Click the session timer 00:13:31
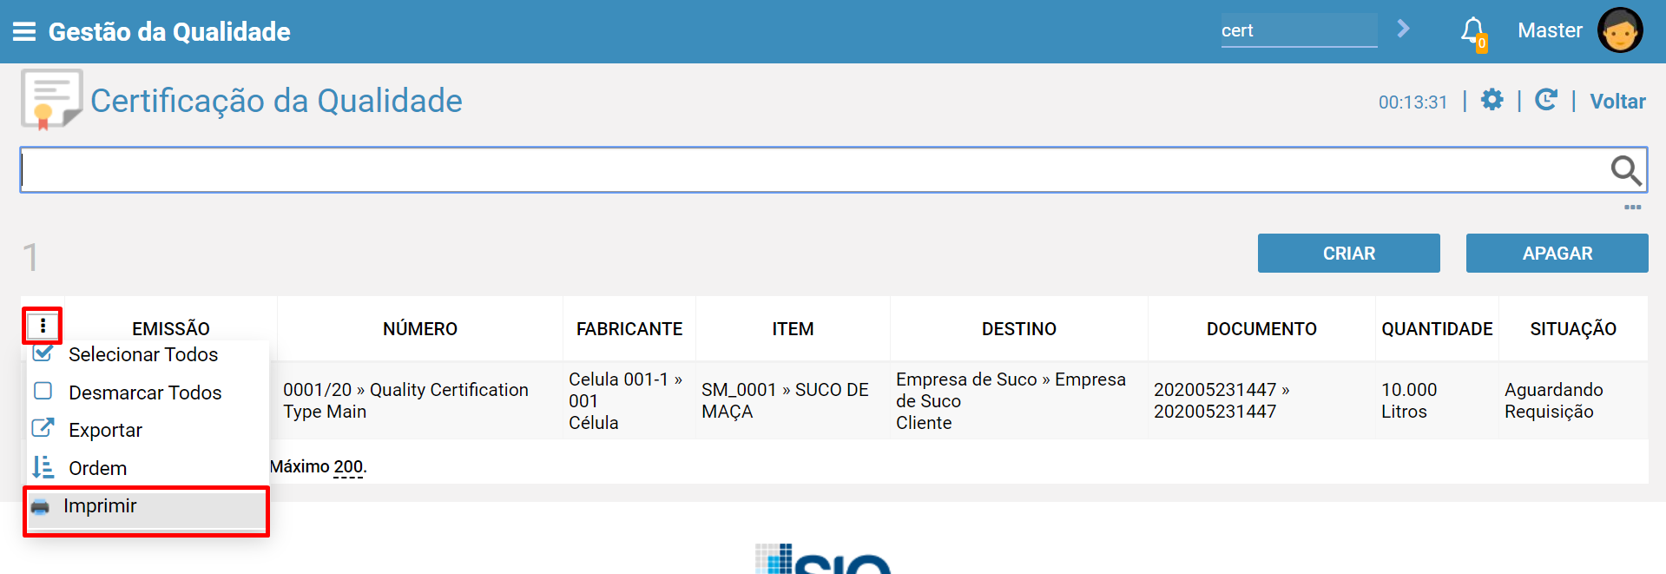 pos(1412,102)
